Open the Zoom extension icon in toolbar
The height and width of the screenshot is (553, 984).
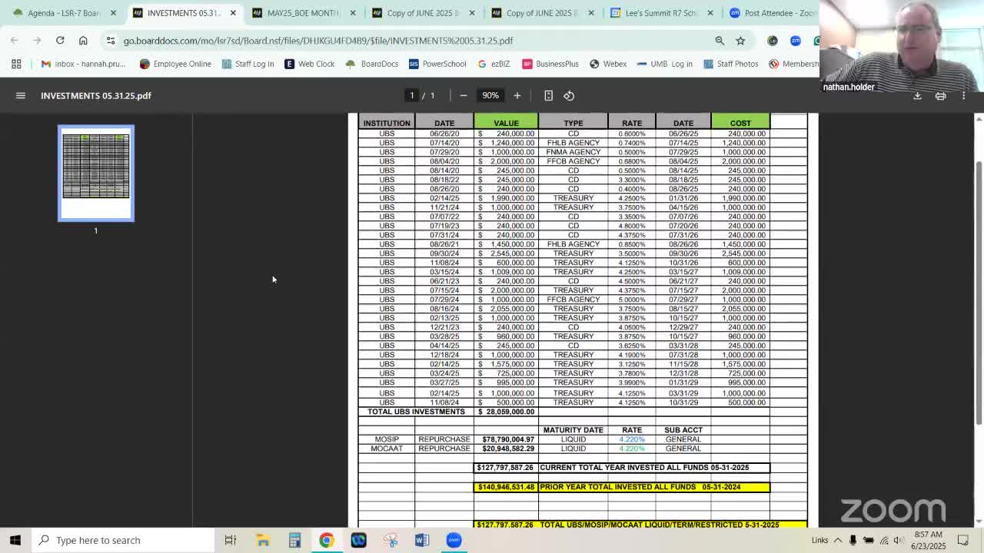click(796, 40)
